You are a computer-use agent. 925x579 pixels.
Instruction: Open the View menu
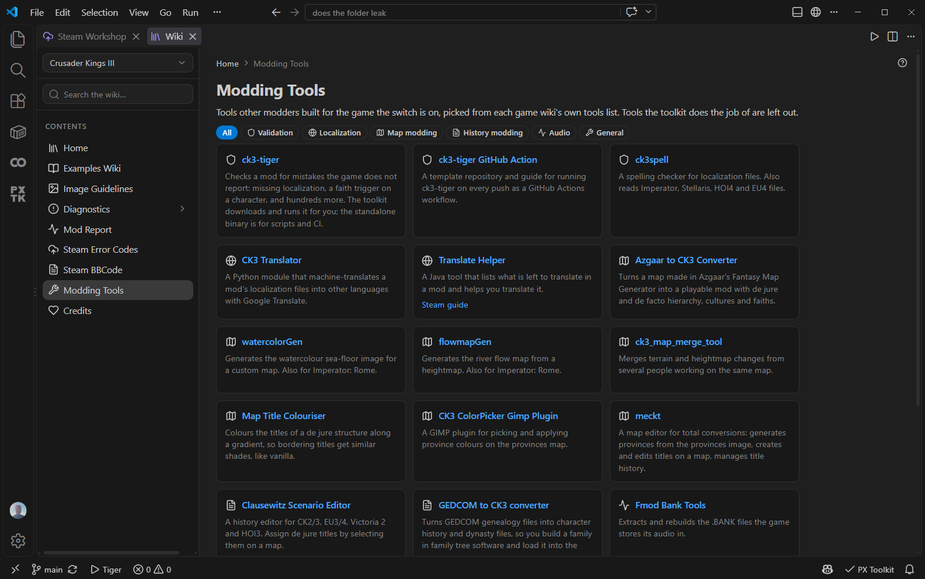click(139, 12)
